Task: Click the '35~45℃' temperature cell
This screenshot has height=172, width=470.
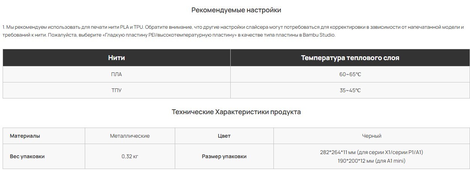Action: pyautogui.click(x=350, y=90)
